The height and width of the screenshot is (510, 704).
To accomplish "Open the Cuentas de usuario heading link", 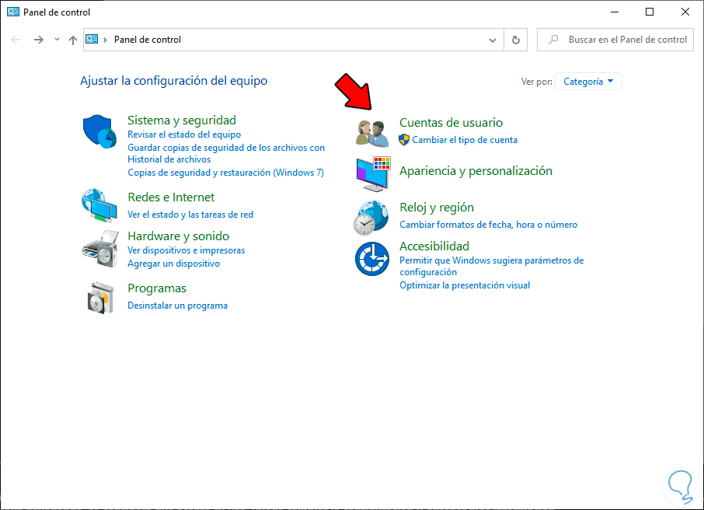I will [451, 122].
